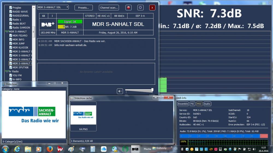Switch to the Ensemble tab in DAB-Info

click(x=183, y=104)
